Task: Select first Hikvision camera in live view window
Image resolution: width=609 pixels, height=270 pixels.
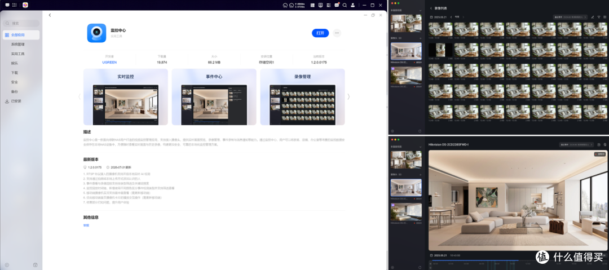Action: 406,188
